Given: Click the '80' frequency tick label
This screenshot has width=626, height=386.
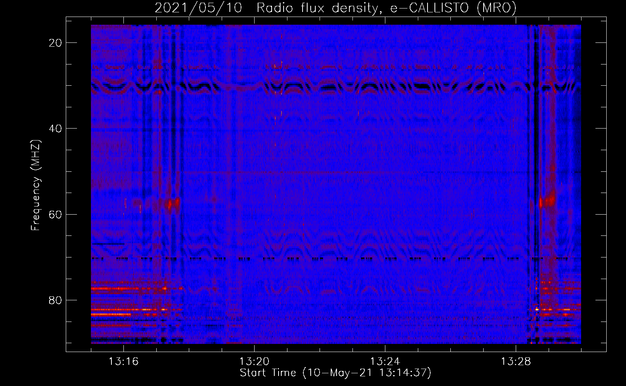Looking at the screenshot, I should tap(55, 300).
